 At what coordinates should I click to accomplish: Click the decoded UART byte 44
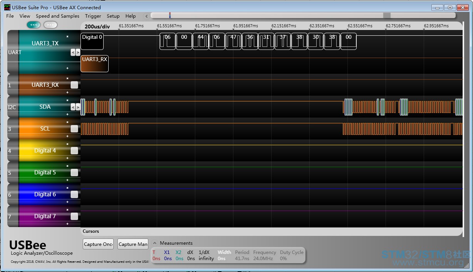(201, 41)
